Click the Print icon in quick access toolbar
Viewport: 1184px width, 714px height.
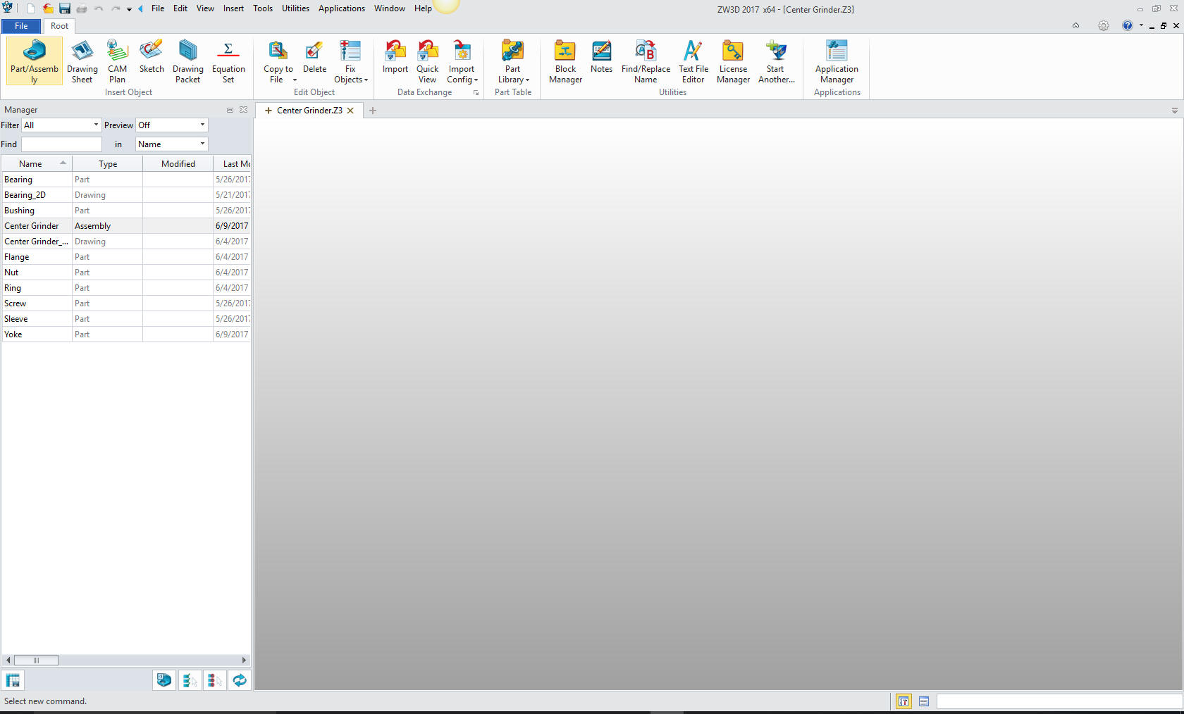click(82, 8)
